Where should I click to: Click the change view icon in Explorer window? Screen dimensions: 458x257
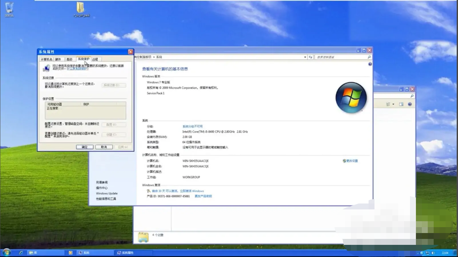[x=388, y=104]
